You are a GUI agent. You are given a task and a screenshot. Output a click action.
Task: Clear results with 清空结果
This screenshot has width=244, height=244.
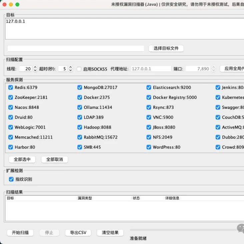tap(110, 233)
